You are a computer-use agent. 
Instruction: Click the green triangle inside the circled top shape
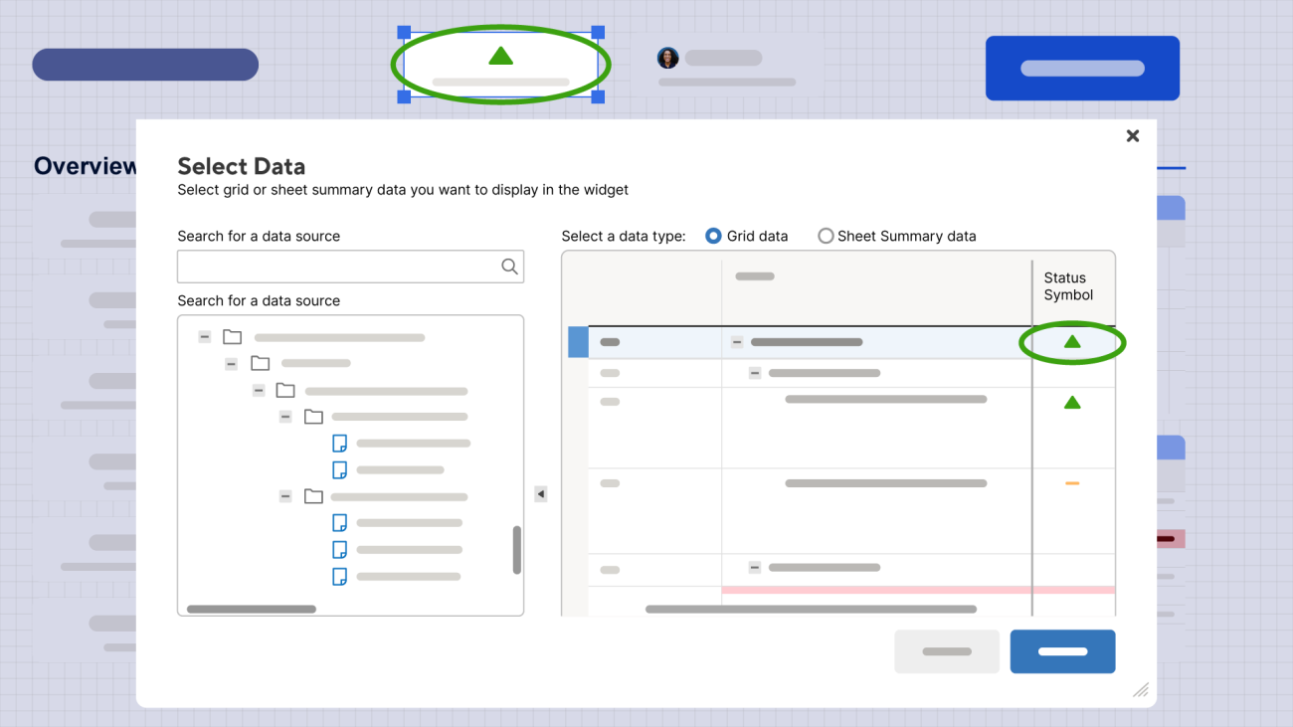click(500, 56)
